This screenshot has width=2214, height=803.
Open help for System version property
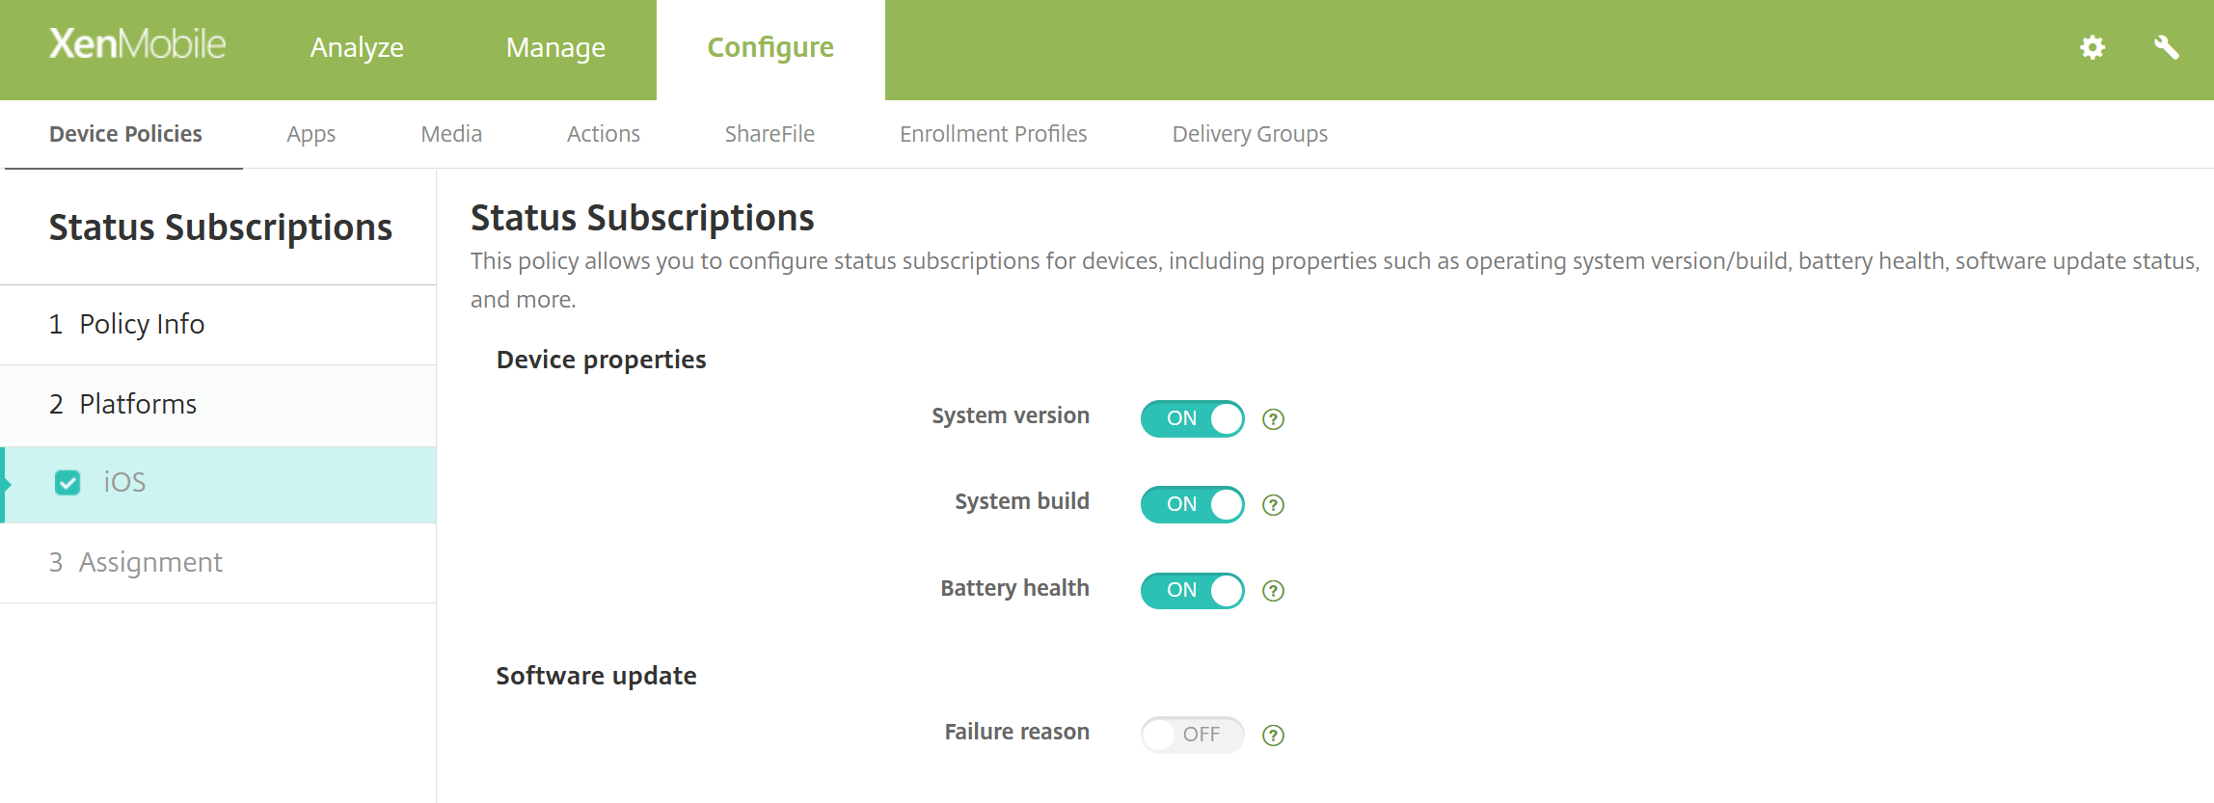click(1273, 418)
